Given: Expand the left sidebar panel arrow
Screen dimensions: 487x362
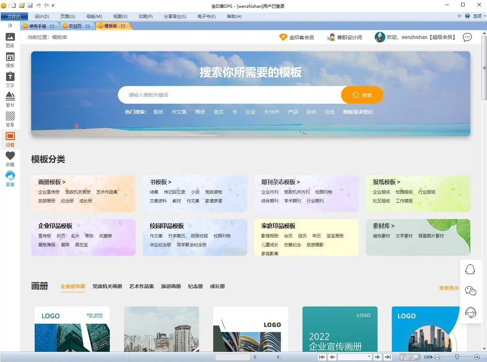Looking at the screenshot, I should (10, 25).
